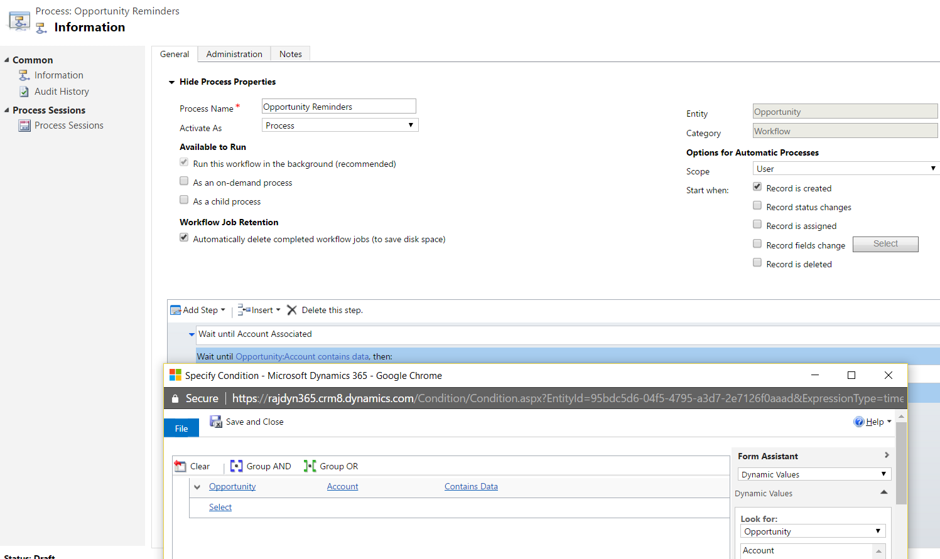
Task: Open the Scope dropdown
Action: click(x=845, y=169)
